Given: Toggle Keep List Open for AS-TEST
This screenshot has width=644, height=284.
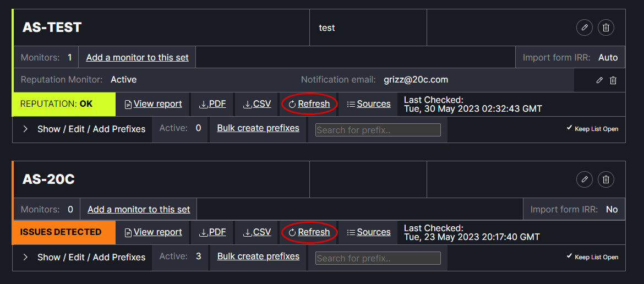Looking at the screenshot, I should click(592, 129).
